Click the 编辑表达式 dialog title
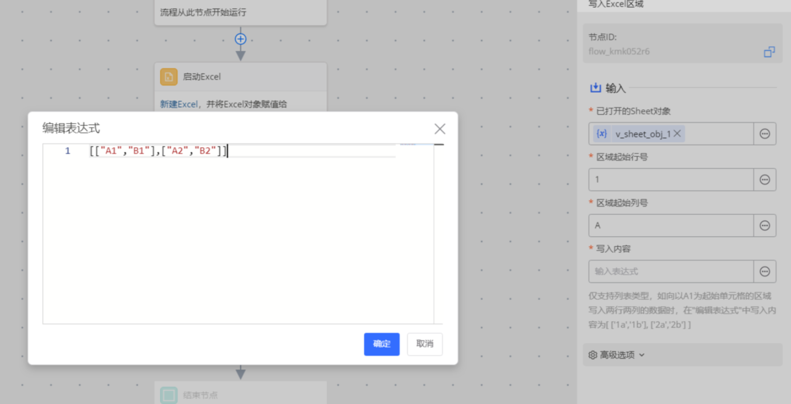 click(x=71, y=128)
